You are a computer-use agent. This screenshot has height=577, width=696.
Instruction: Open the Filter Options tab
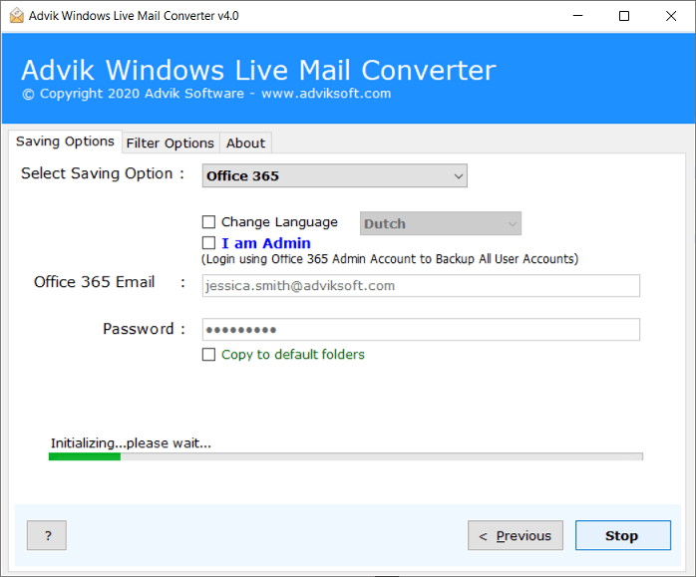coord(170,144)
